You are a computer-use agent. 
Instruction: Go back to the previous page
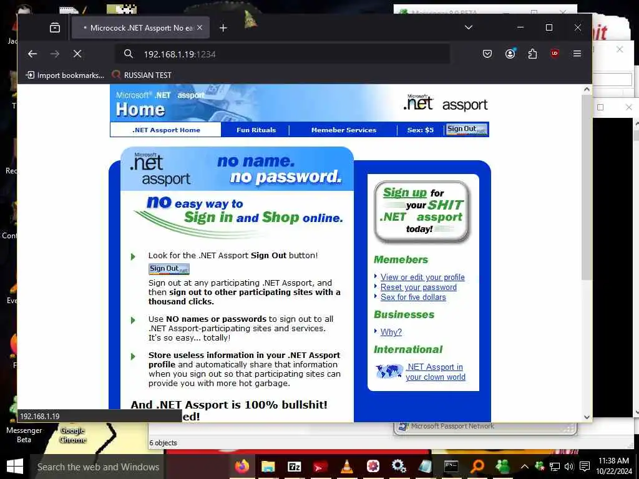click(32, 54)
